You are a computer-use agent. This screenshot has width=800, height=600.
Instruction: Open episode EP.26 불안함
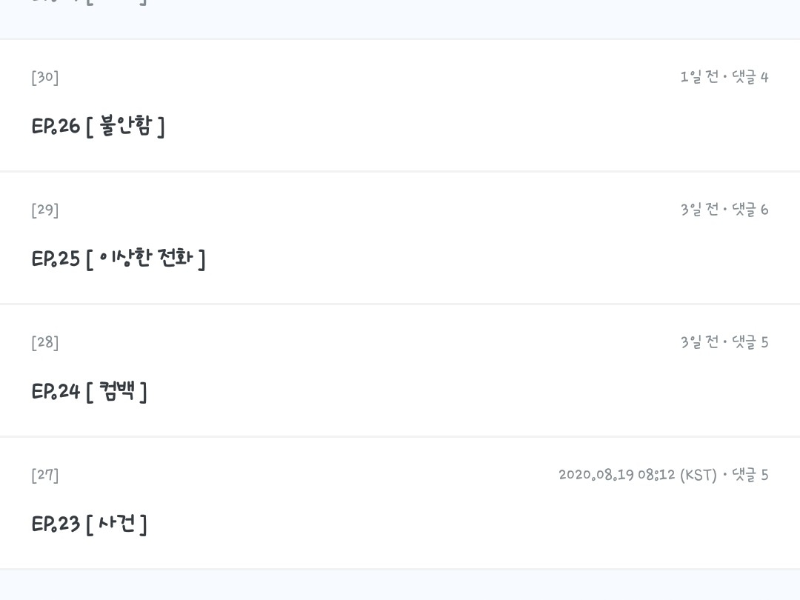point(98,127)
